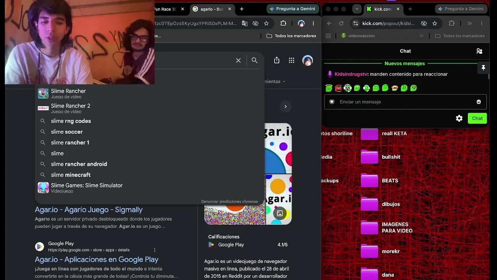Open extensions in the Google browser window
Viewport: 497px width, 280px height.
click(283, 23)
